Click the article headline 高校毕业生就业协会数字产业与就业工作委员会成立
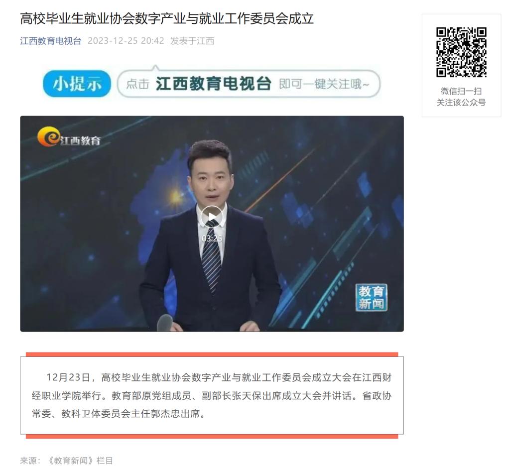The width and height of the screenshot is (510, 474). coord(167,18)
